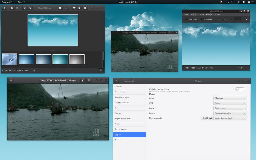Click the comment bubble icon

(74, 8)
